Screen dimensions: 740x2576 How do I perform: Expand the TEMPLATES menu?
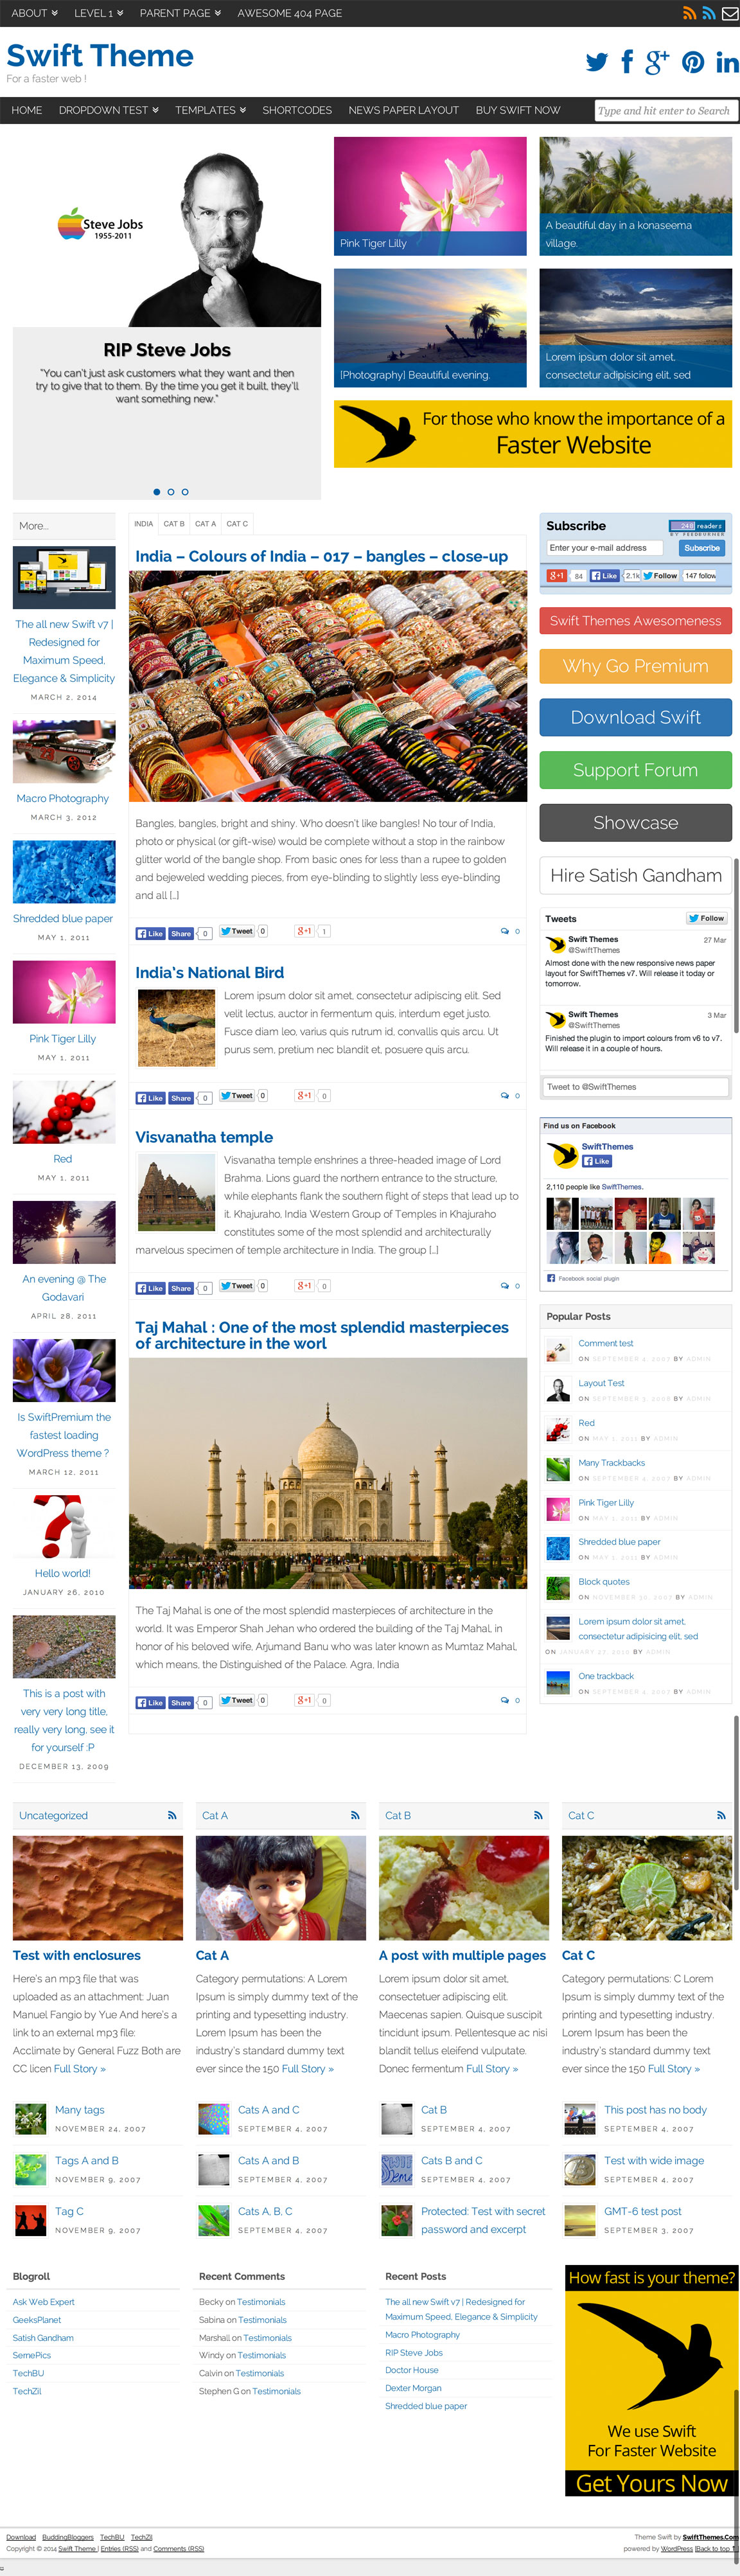pos(210,110)
